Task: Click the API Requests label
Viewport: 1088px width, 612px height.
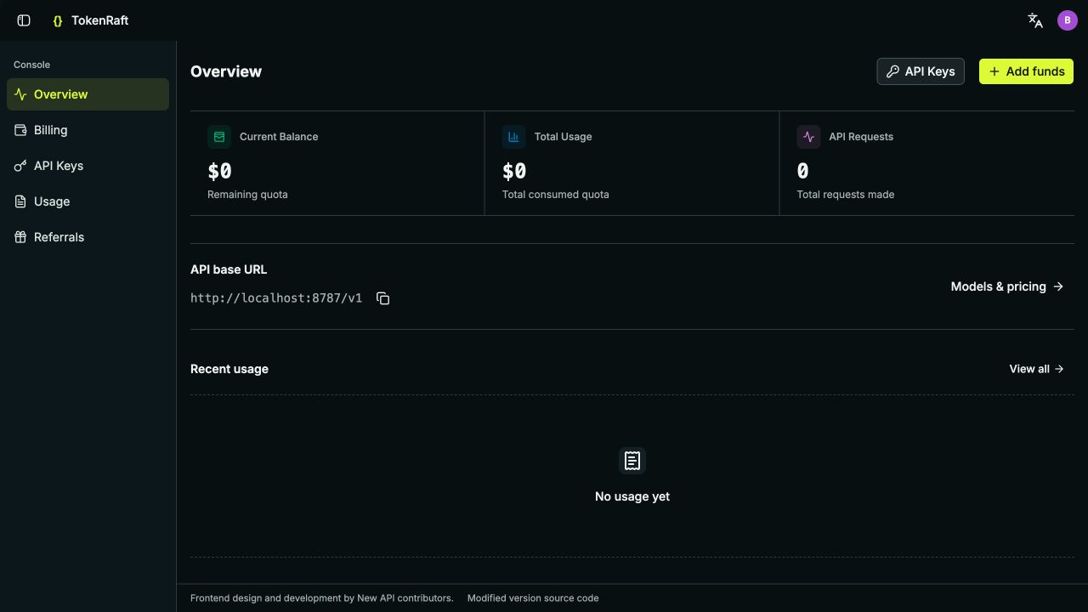Action: point(861,137)
